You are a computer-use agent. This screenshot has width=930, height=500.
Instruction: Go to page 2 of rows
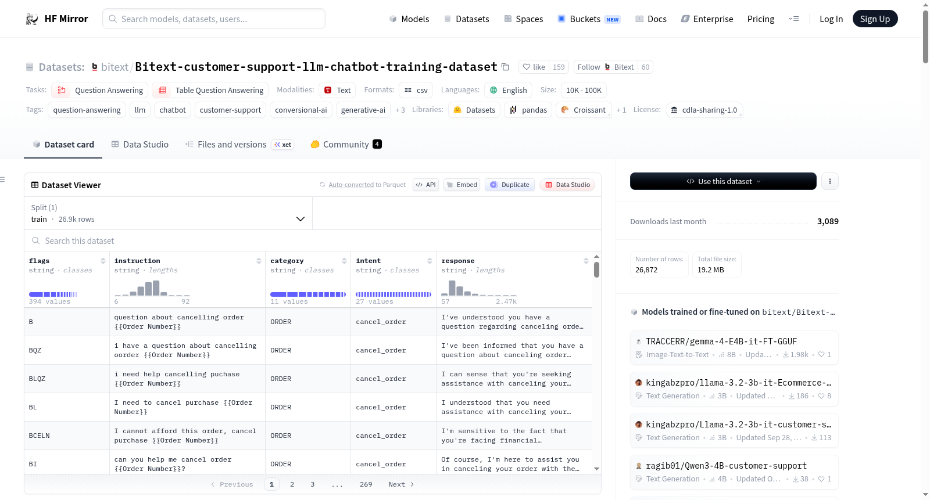[292, 484]
